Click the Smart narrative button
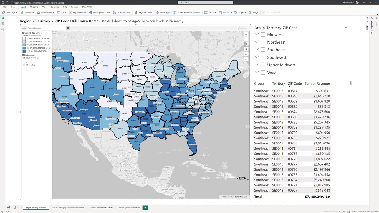Image resolution: width=379 pixels, height=213 pixels. click(122, 12)
